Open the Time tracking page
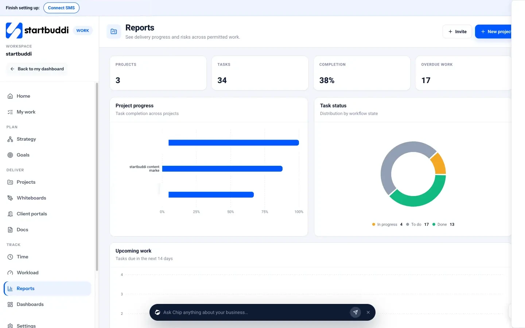 pyautogui.click(x=47, y=257)
